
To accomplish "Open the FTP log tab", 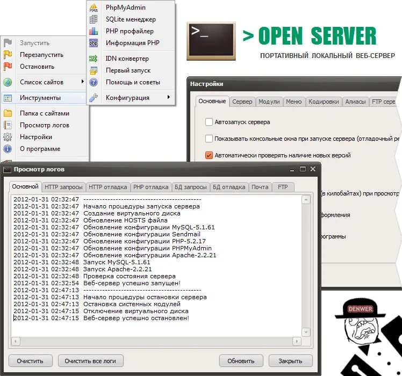I will click(x=283, y=187).
